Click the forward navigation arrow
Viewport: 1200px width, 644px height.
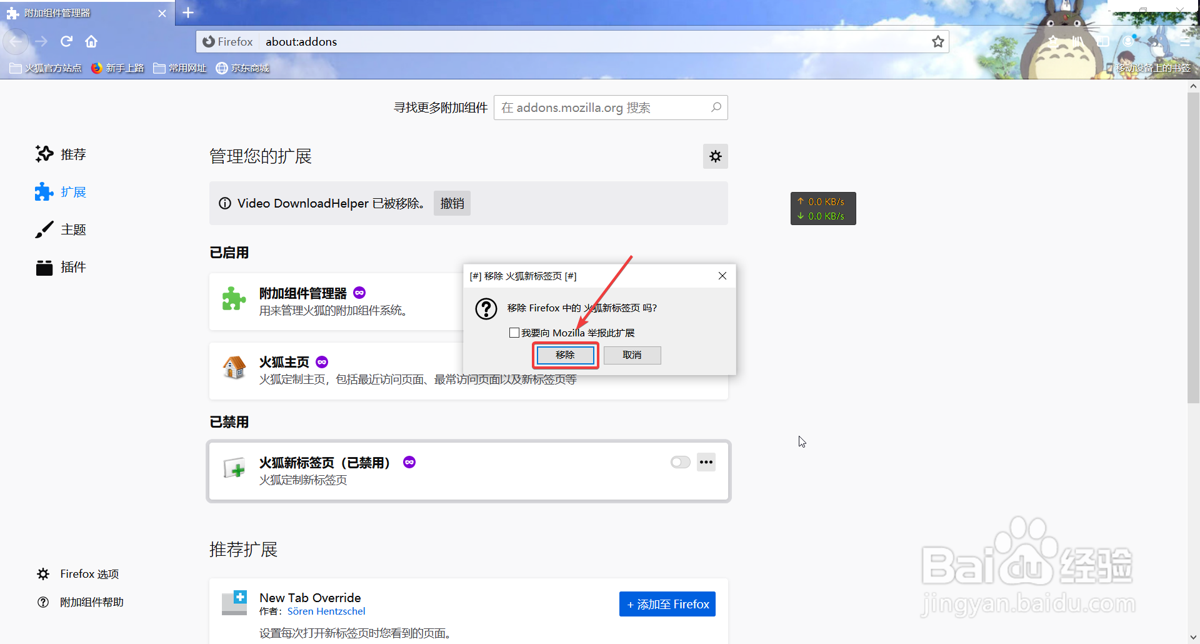(41, 42)
